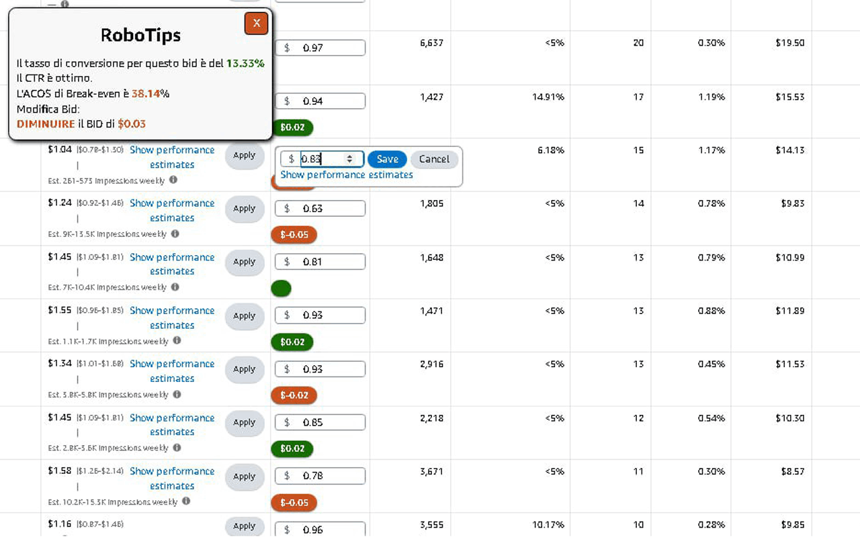
Task: Save the edited 0.83 bid
Action: 387,159
